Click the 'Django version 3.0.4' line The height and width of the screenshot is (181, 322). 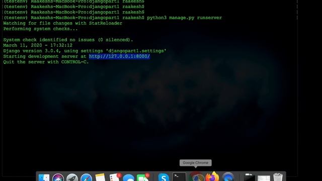click(x=85, y=51)
